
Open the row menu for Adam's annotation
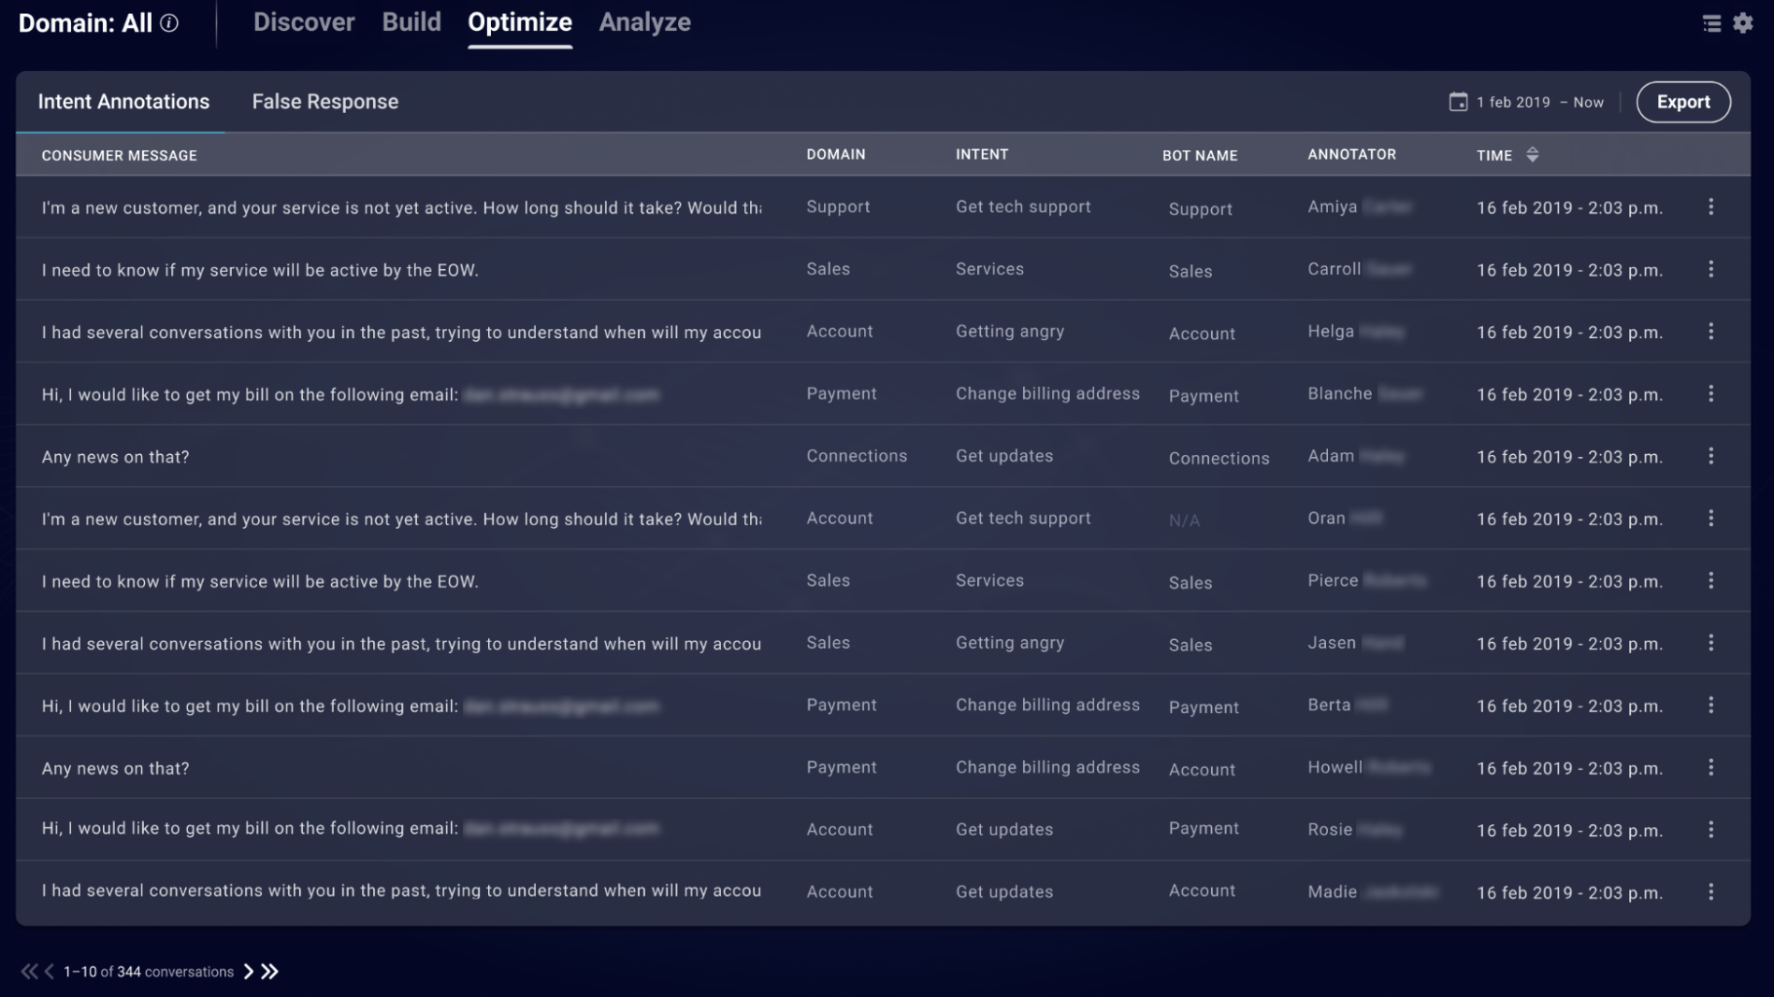coord(1710,456)
